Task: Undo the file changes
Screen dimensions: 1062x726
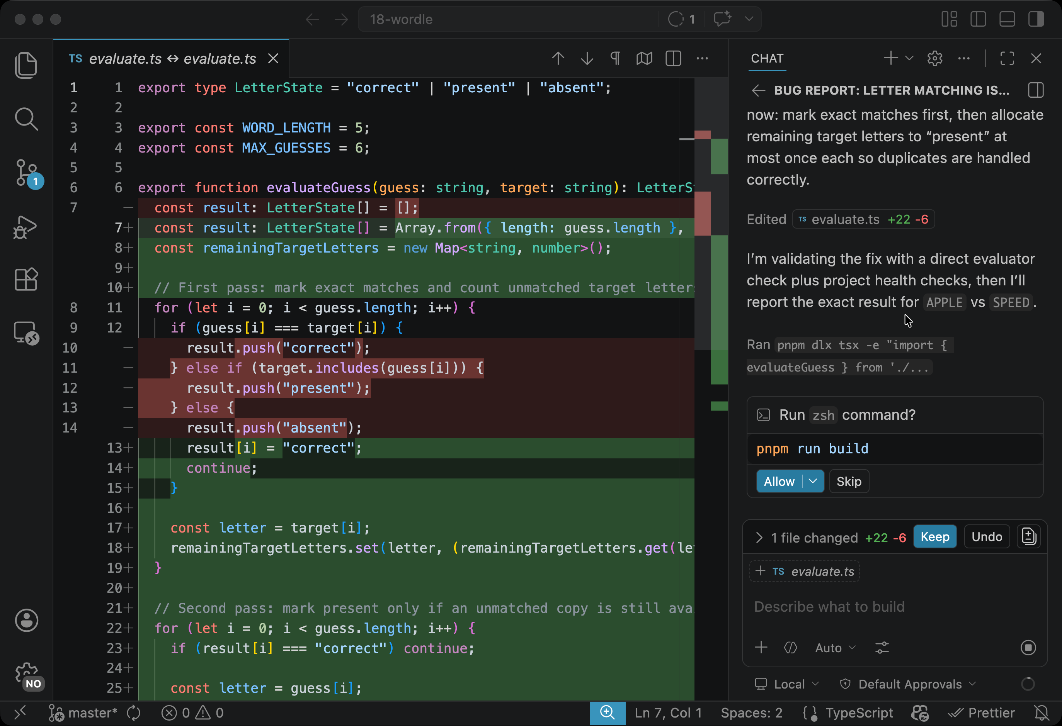Action: (987, 537)
